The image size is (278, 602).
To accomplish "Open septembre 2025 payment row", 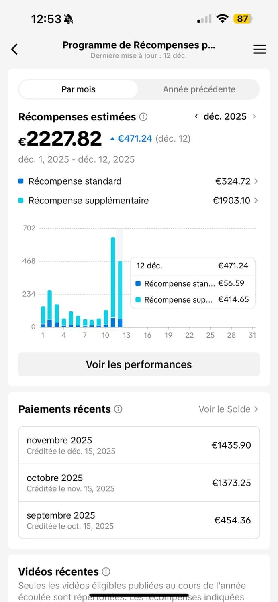I will pyautogui.click(x=139, y=520).
